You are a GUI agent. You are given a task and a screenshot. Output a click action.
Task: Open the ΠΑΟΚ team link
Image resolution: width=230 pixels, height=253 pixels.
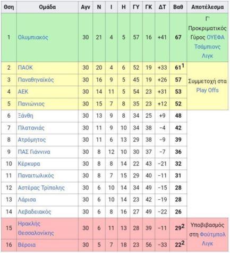(25, 68)
